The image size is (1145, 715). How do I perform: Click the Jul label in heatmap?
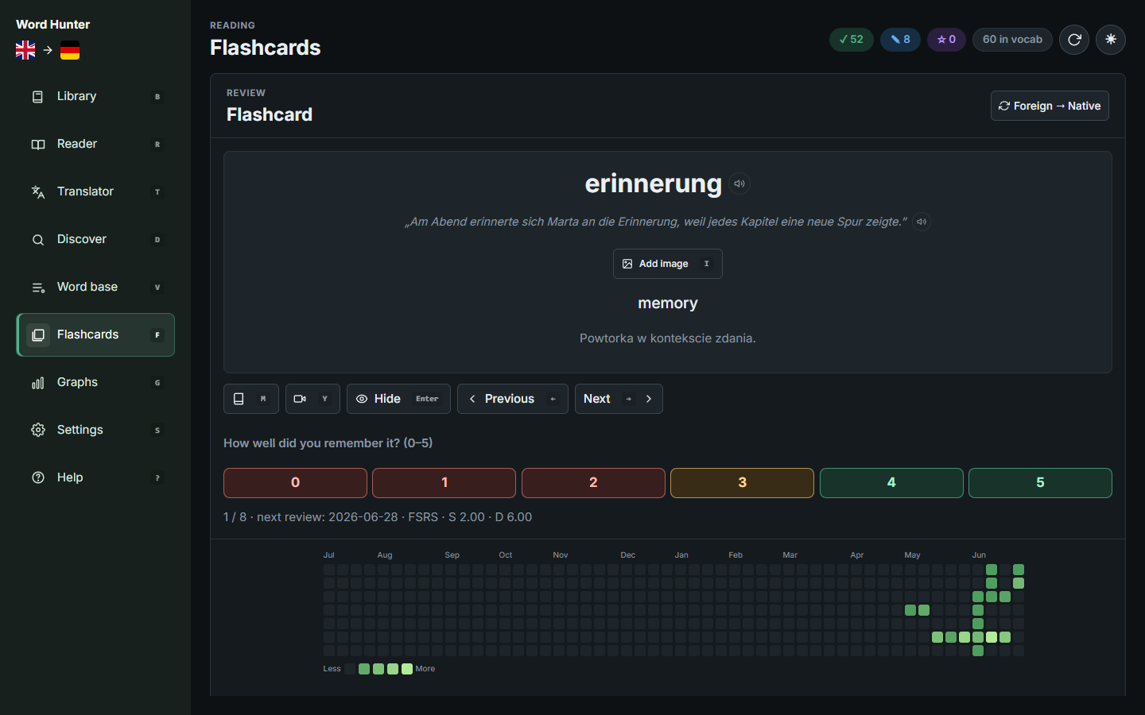tap(328, 555)
